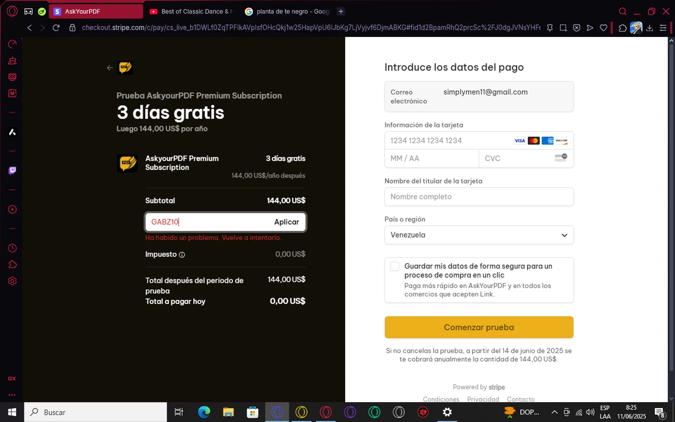Open GX Control speedometer in sidebar
Viewport: 675px width, 422px height.
(13, 44)
